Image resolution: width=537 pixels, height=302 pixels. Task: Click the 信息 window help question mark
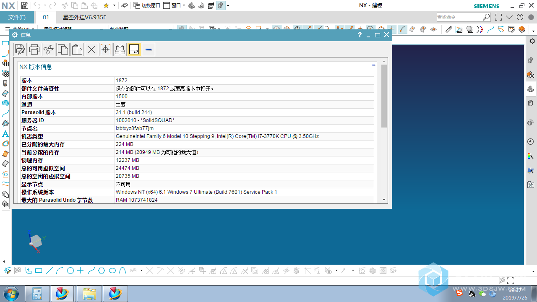[360, 35]
